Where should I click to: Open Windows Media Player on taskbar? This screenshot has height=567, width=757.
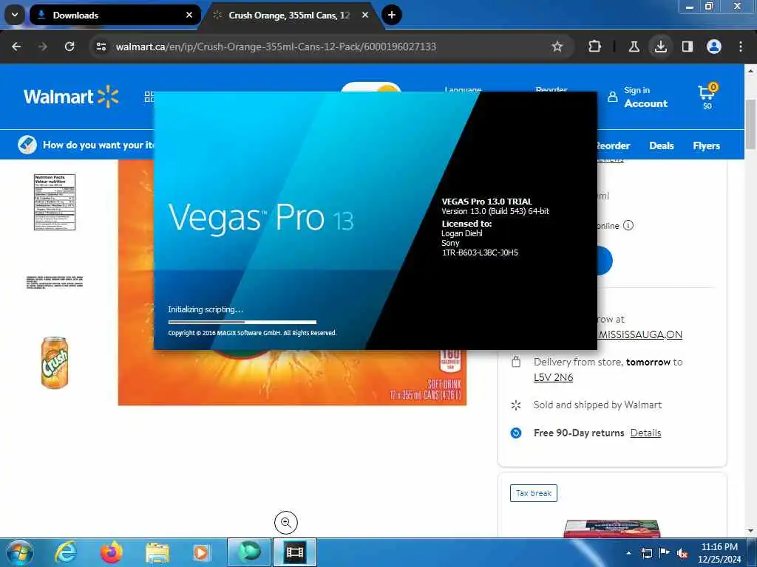tap(201, 552)
